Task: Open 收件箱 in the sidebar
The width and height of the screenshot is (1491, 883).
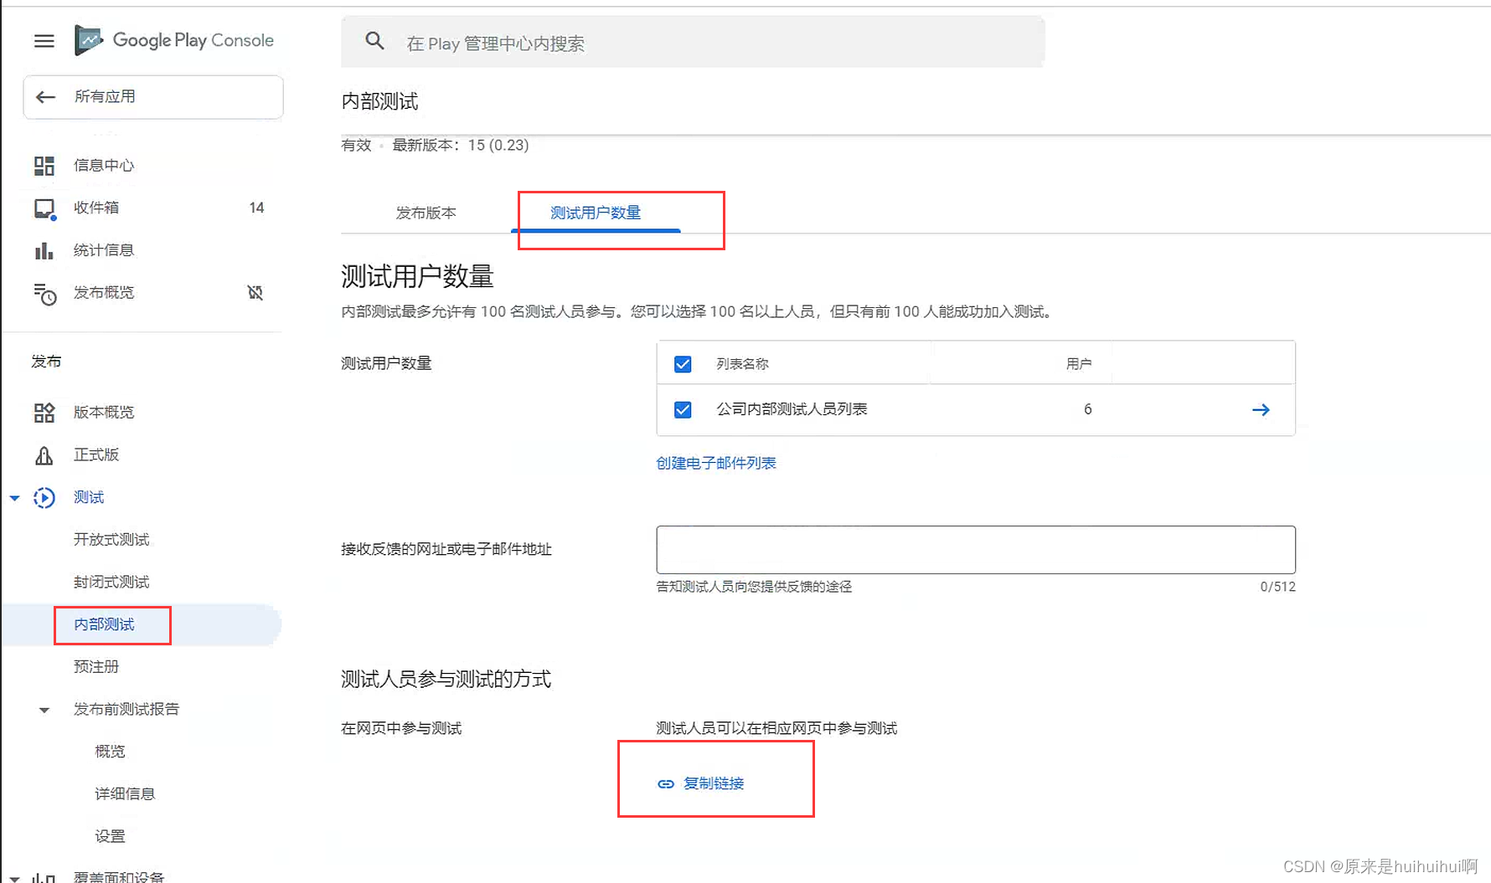Action: coord(96,208)
